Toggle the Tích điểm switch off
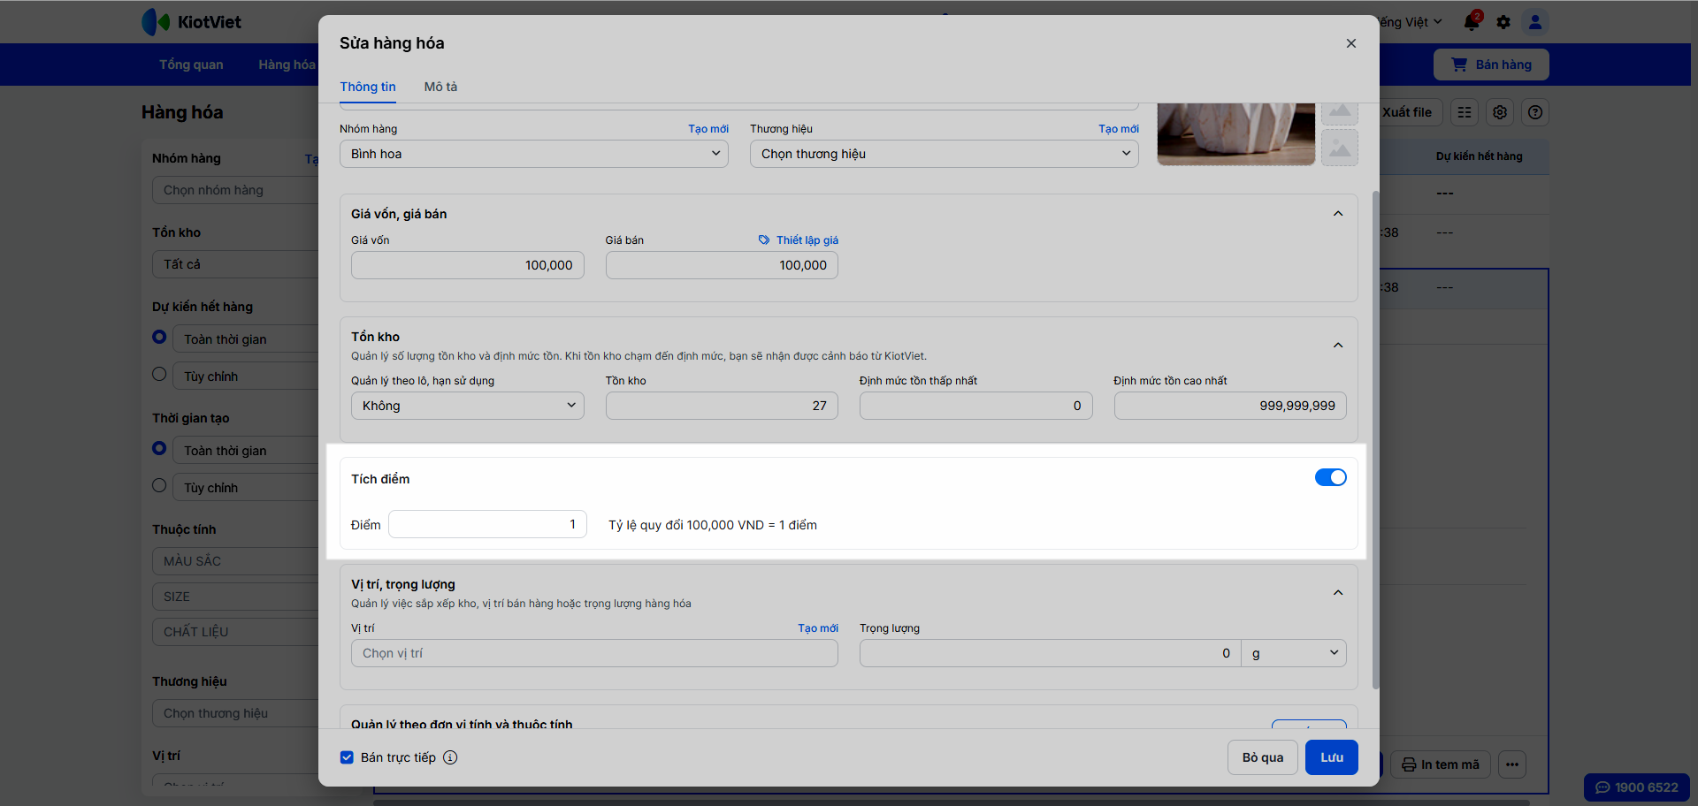The width and height of the screenshot is (1698, 806). [x=1330, y=477]
